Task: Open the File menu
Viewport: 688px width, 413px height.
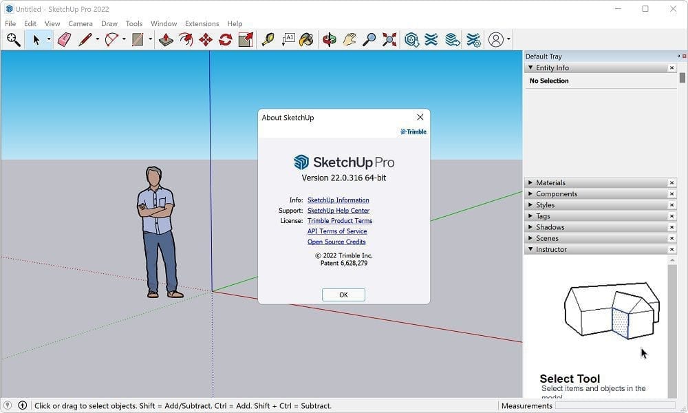Action: [10, 23]
